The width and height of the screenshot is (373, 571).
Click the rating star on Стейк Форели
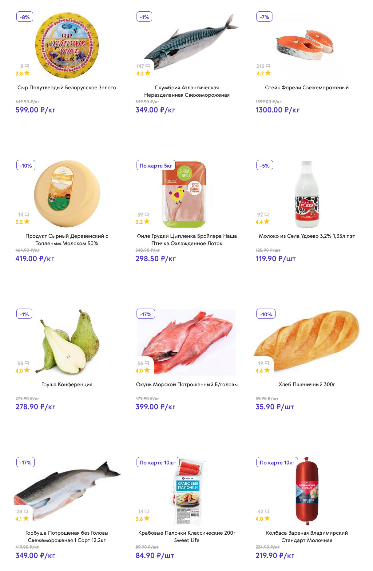268,73
